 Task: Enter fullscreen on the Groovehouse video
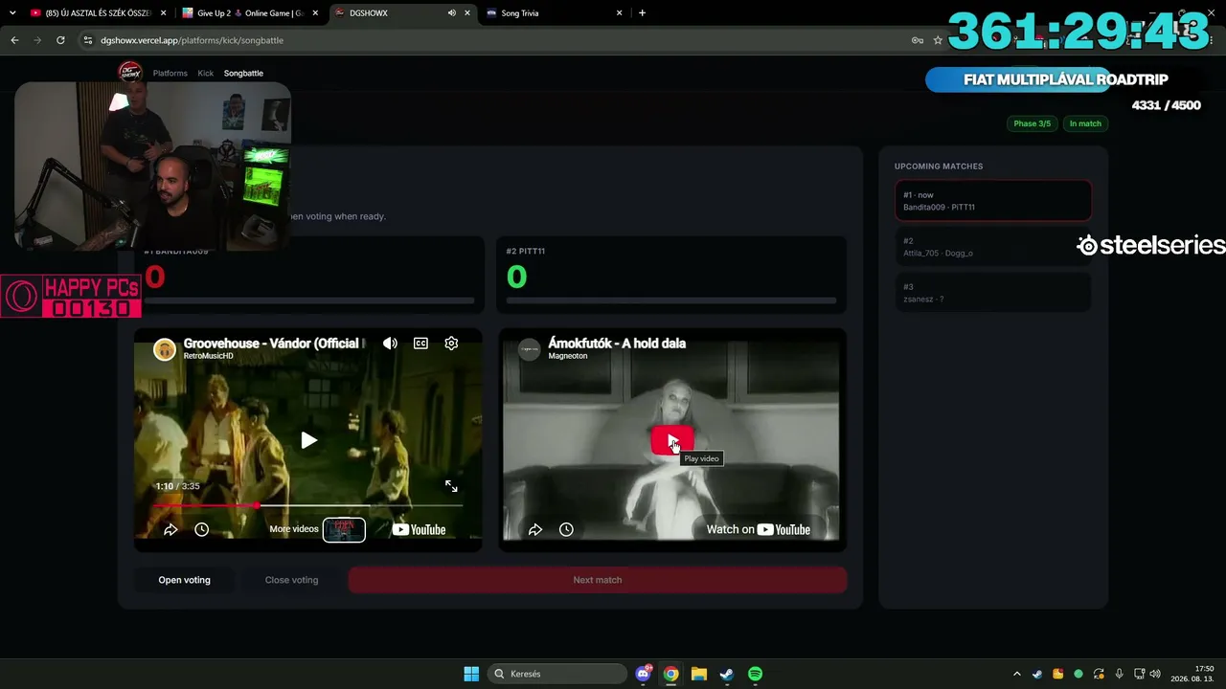coord(451,486)
